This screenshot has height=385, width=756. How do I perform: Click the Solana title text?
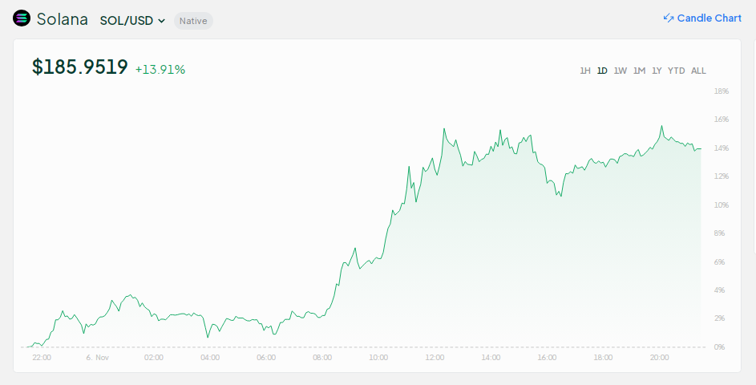coord(63,19)
